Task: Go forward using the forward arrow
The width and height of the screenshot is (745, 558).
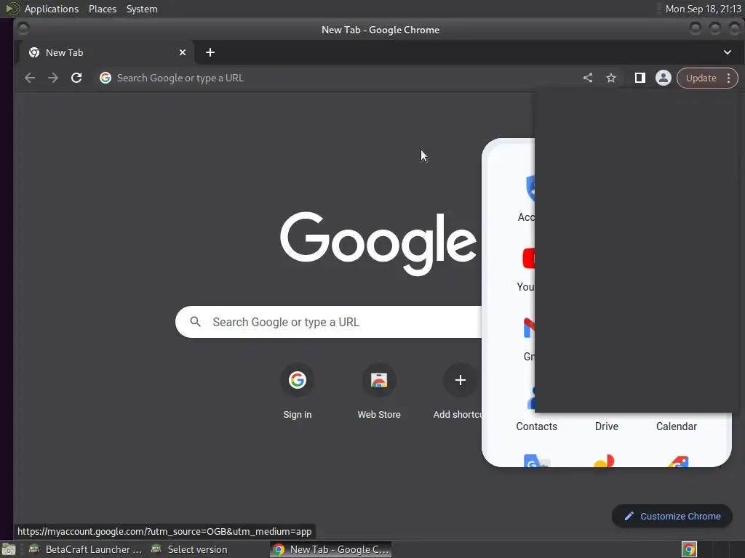Action: pos(52,78)
